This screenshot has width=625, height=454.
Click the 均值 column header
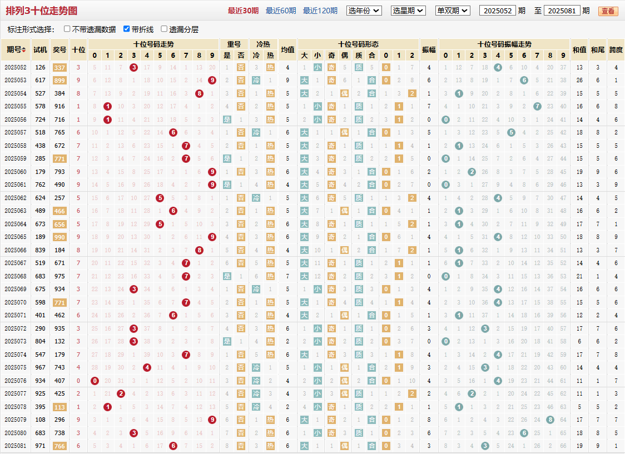(287, 50)
